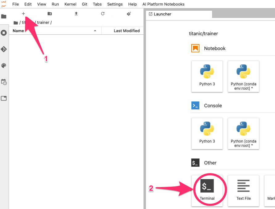Open the scheduled executions sidebar icon

tap(4, 82)
